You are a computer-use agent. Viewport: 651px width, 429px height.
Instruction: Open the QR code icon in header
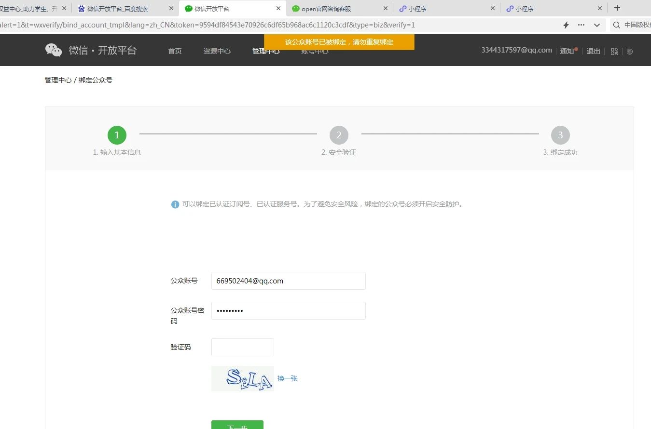pos(614,51)
